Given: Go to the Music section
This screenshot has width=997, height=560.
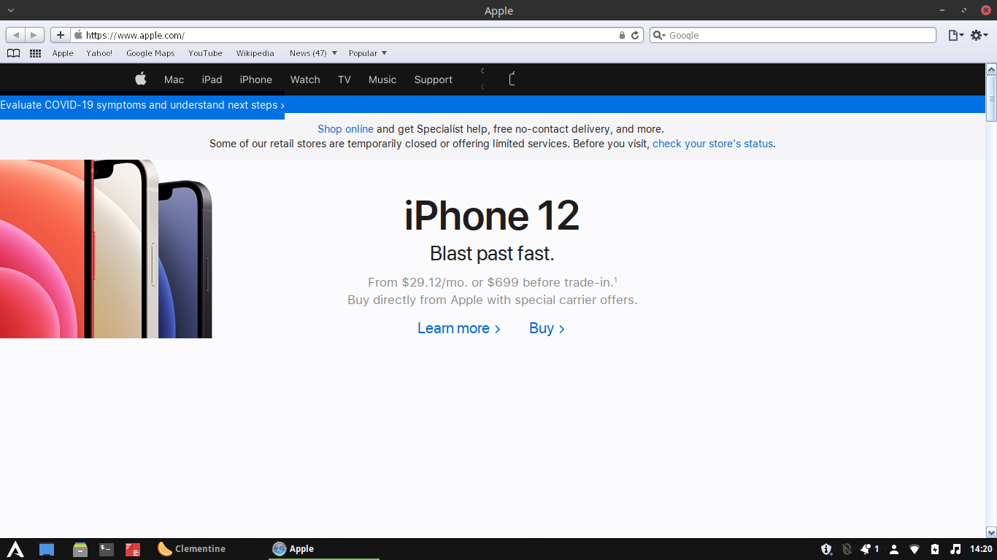Looking at the screenshot, I should (382, 79).
